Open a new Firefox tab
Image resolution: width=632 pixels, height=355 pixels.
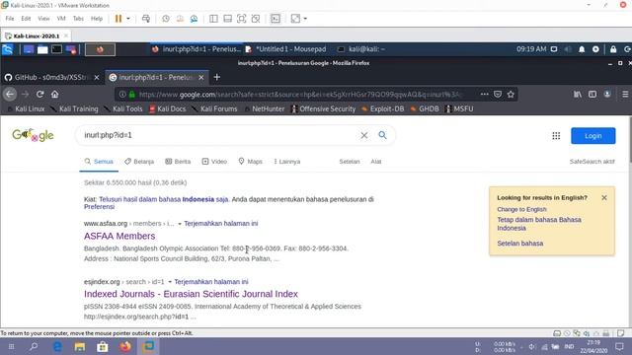pyautogui.click(x=217, y=77)
